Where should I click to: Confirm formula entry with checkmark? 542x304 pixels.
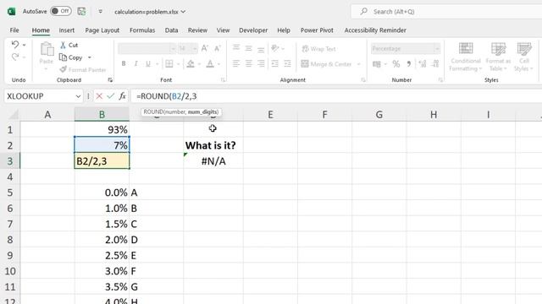click(x=111, y=96)
